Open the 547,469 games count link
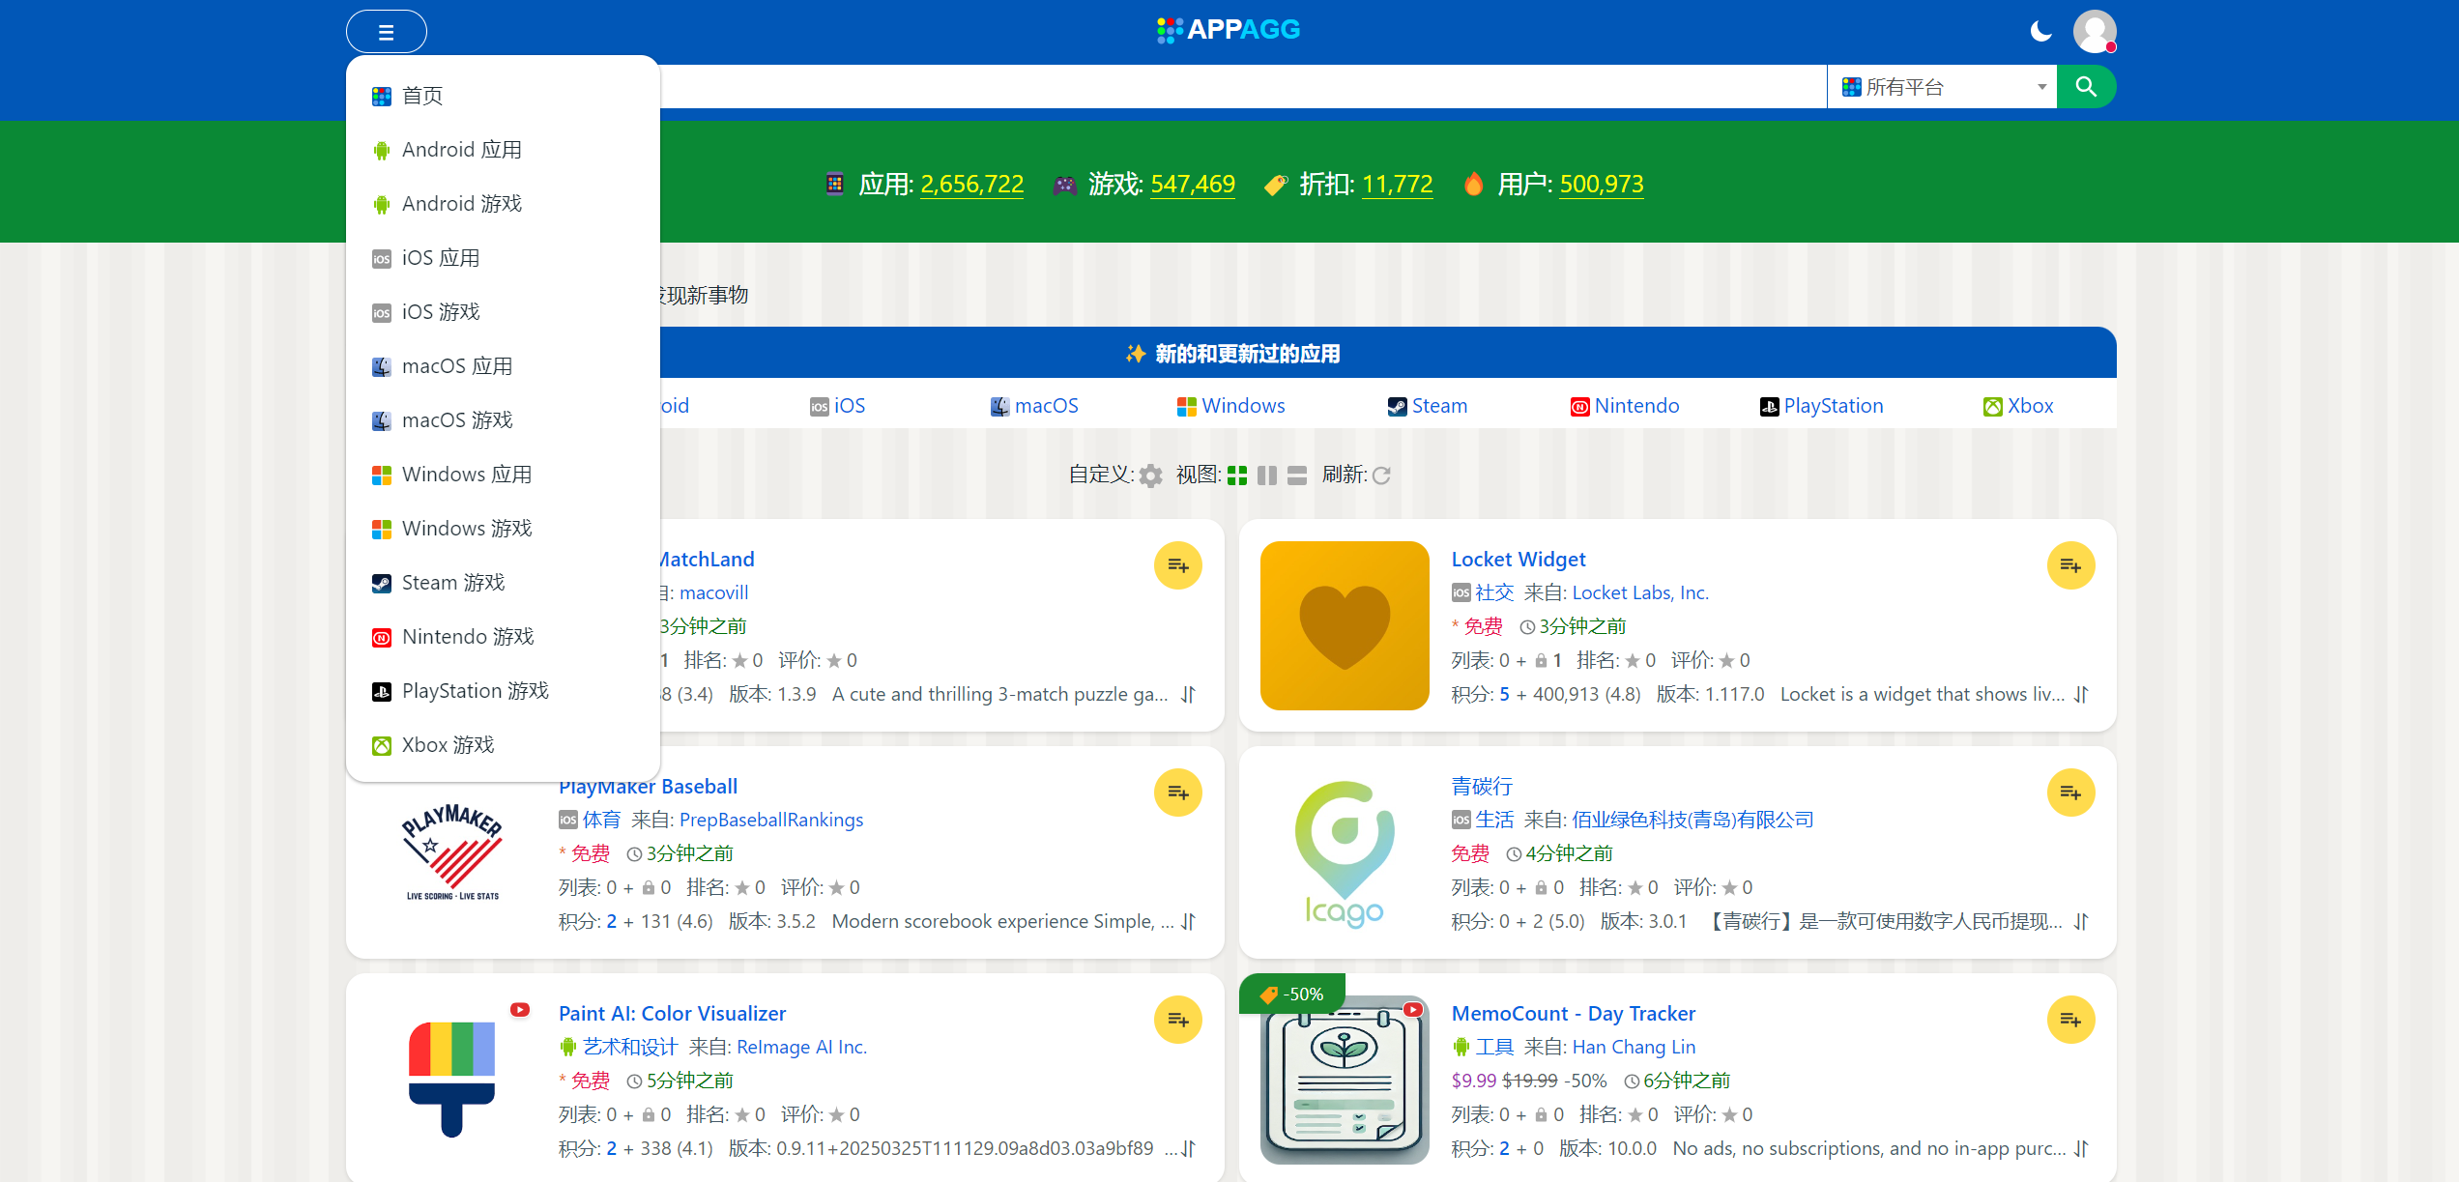 click(1192, 184)
